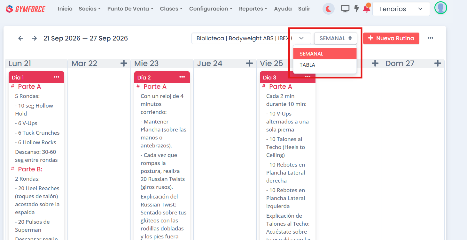This screenshot has height=240, width=467.
Task: Expand the Clases menu
Action: 171,9
